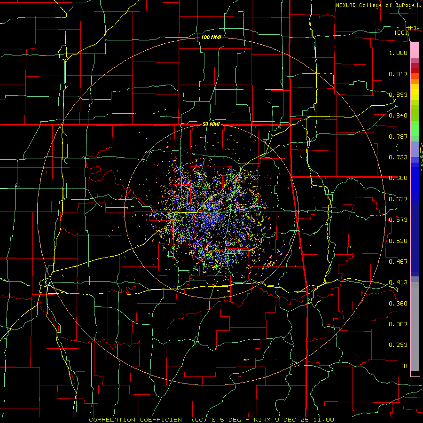This screenshot has width=423, height=423.
Task: Click the 0.893 color scale value
Action: click(398, 94)
